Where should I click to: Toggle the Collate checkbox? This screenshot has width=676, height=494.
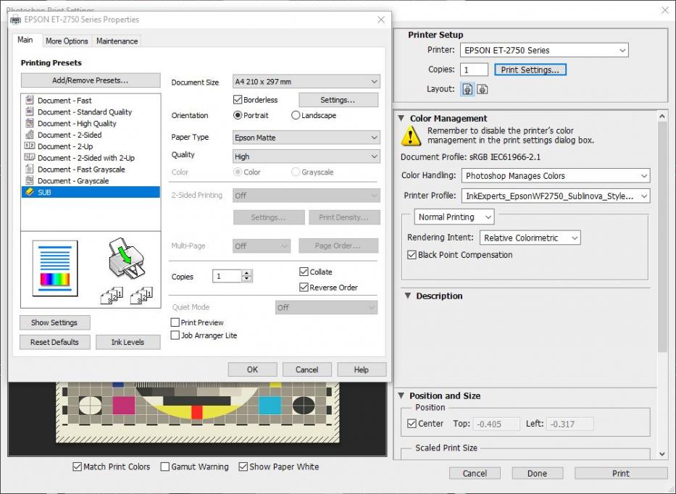coord(304,272)
